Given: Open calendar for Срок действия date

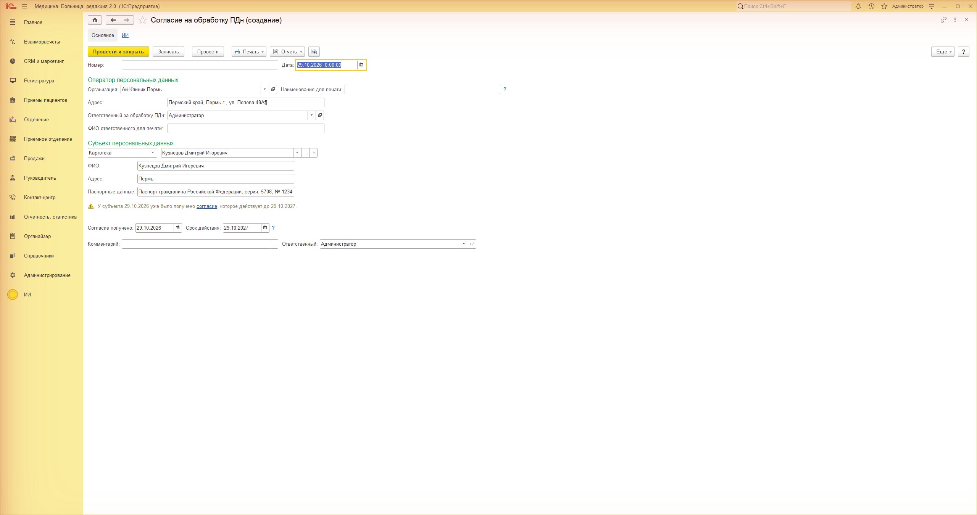Looking at the screenshot, I should [x=265, y=228].
